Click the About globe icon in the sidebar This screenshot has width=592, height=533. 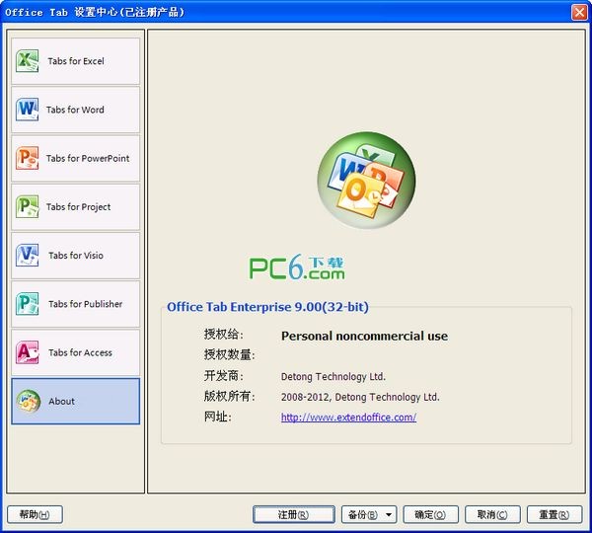[x=29, y=401]
